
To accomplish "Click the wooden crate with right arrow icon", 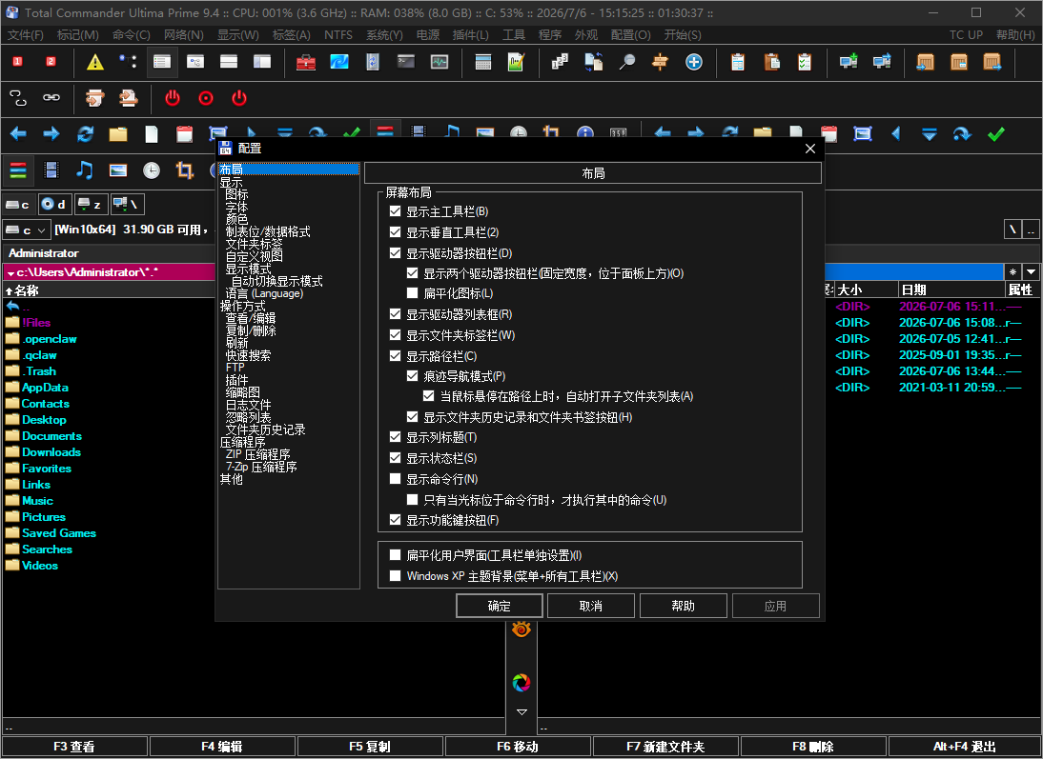I will [992, 62].
